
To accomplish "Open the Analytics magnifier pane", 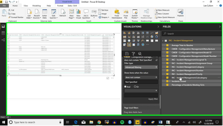I will tap(140, 54).
